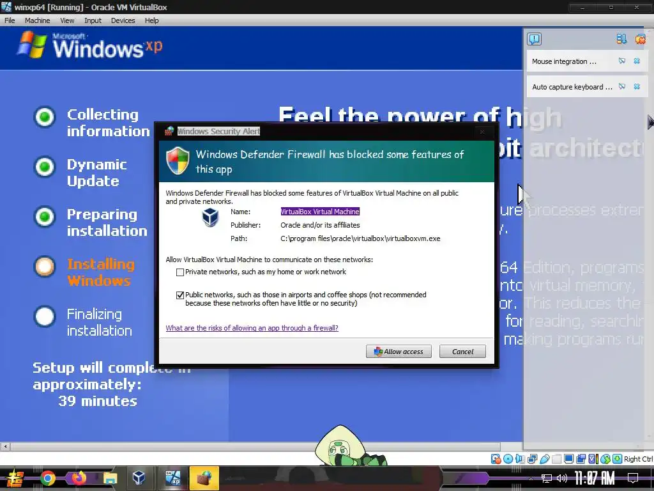Switch to the winxp64 VM taskbar button
654x491 pixels.
172,478
